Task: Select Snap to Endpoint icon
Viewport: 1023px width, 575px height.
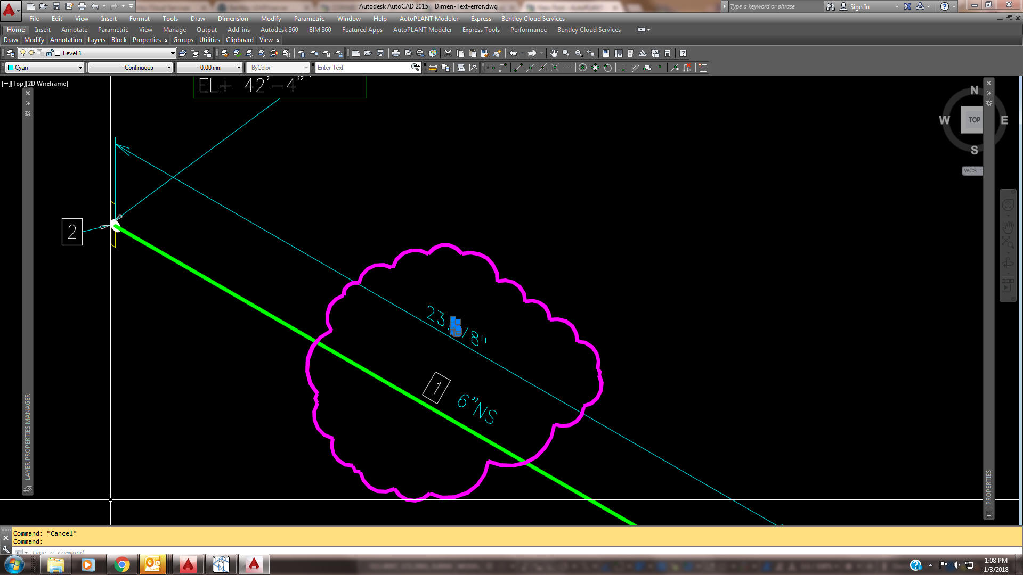Action: pos(518,68)
